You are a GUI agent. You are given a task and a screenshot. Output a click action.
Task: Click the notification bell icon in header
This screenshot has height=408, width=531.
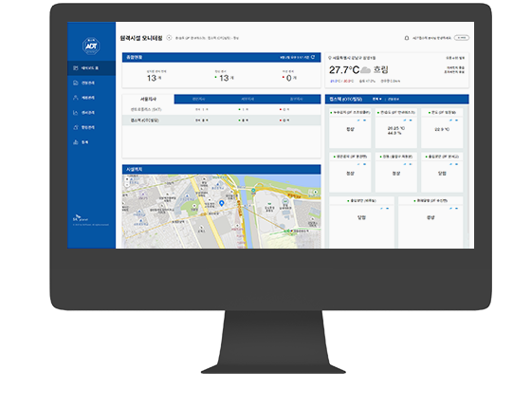pyautogui.click(x=407, y=38)
